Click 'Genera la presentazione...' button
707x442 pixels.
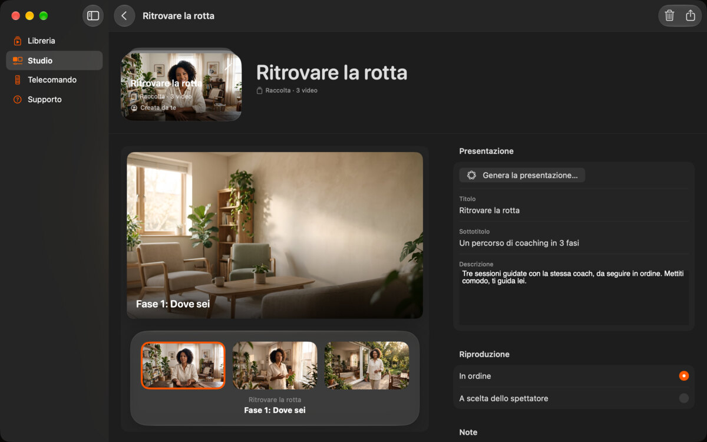pyautogui.click(x=522, y=175)
